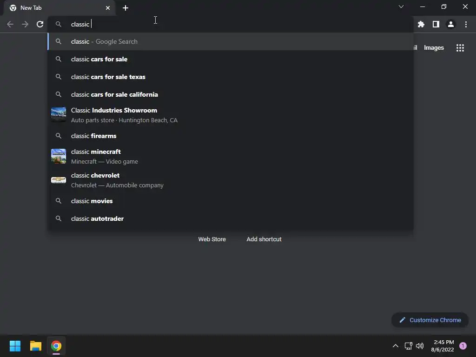
Task: Open the Web Store shortcut
Action: (x=212, y=239)
